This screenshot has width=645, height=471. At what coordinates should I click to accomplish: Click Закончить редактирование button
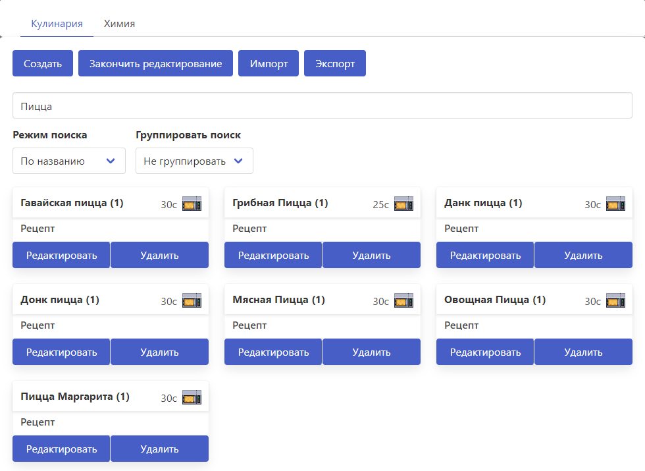point(155,64)
